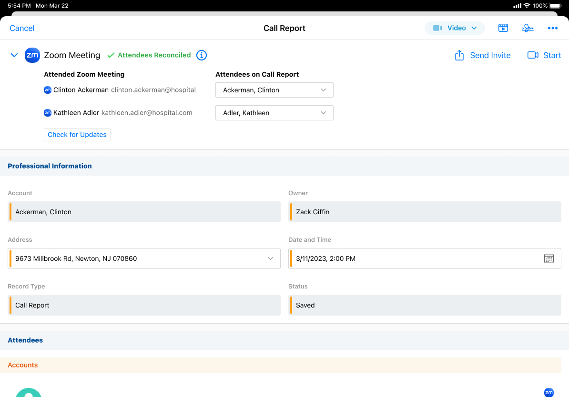Tap the Zoom Meeting logo icon
The image size is (569, 397).
tap(32, 55)
